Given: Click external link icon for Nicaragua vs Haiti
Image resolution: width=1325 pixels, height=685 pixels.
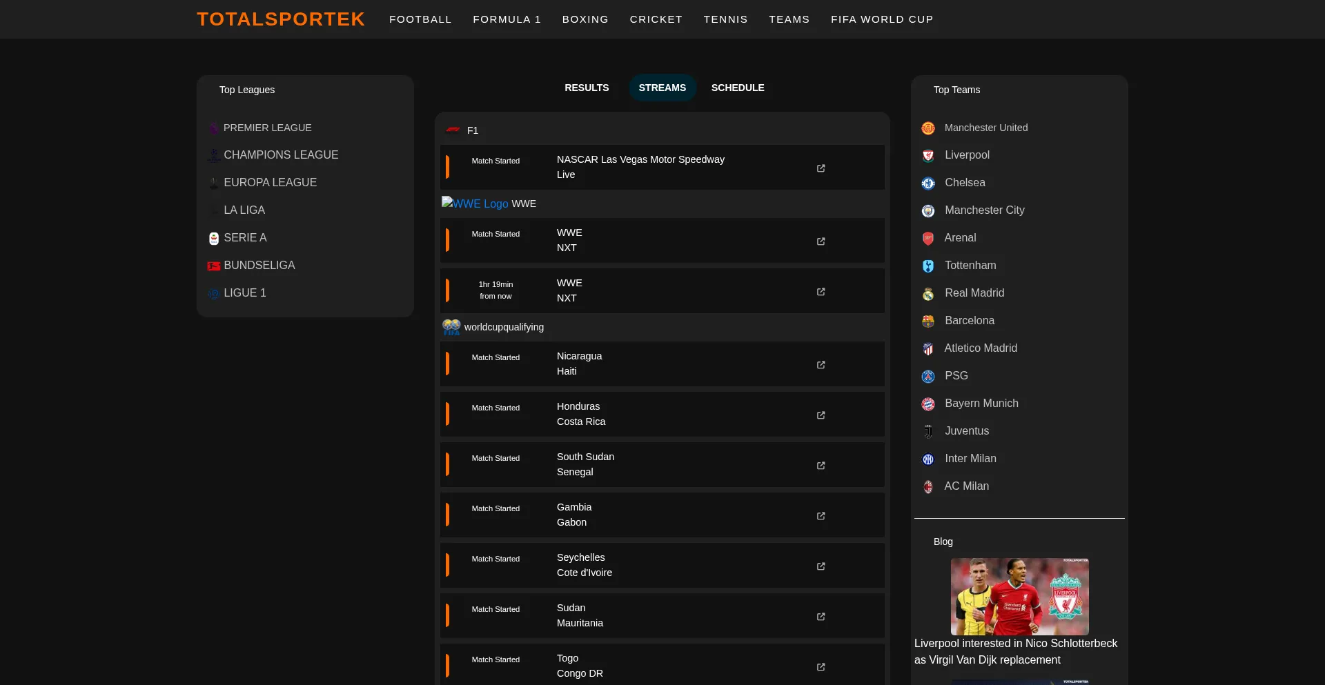Looking at the screenshot, I should click(821, 365).
